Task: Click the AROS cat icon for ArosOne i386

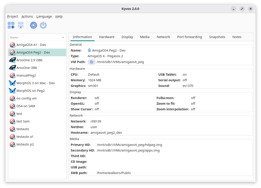Action: (x=12, y=68)
